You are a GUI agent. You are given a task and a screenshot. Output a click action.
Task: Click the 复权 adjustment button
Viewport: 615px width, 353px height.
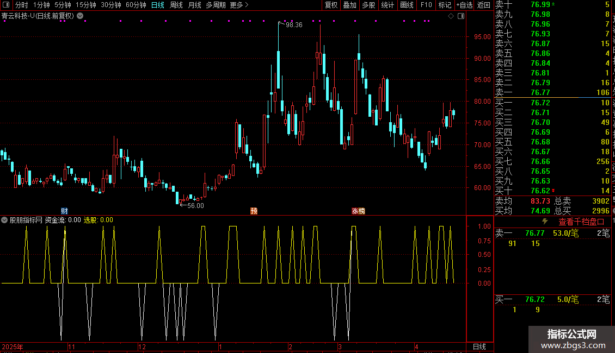(x=331, y=5)
